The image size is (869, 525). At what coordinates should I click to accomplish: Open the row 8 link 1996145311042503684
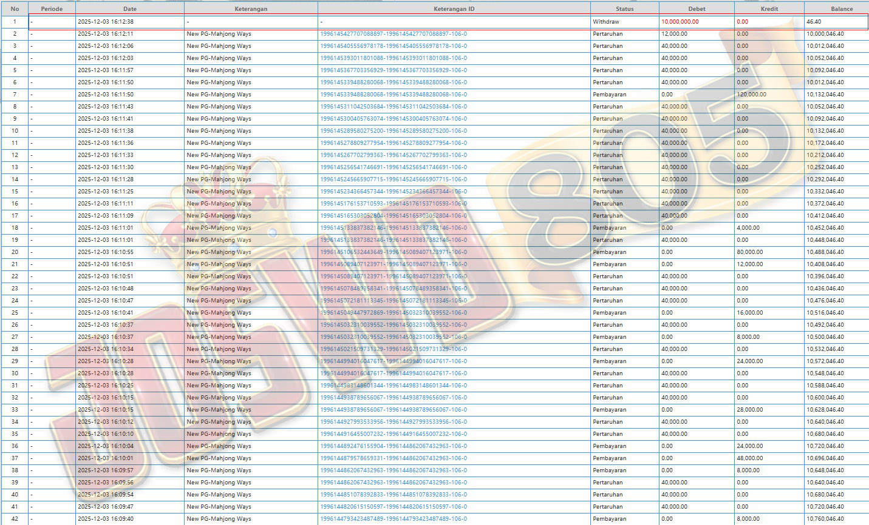point(394,107)
